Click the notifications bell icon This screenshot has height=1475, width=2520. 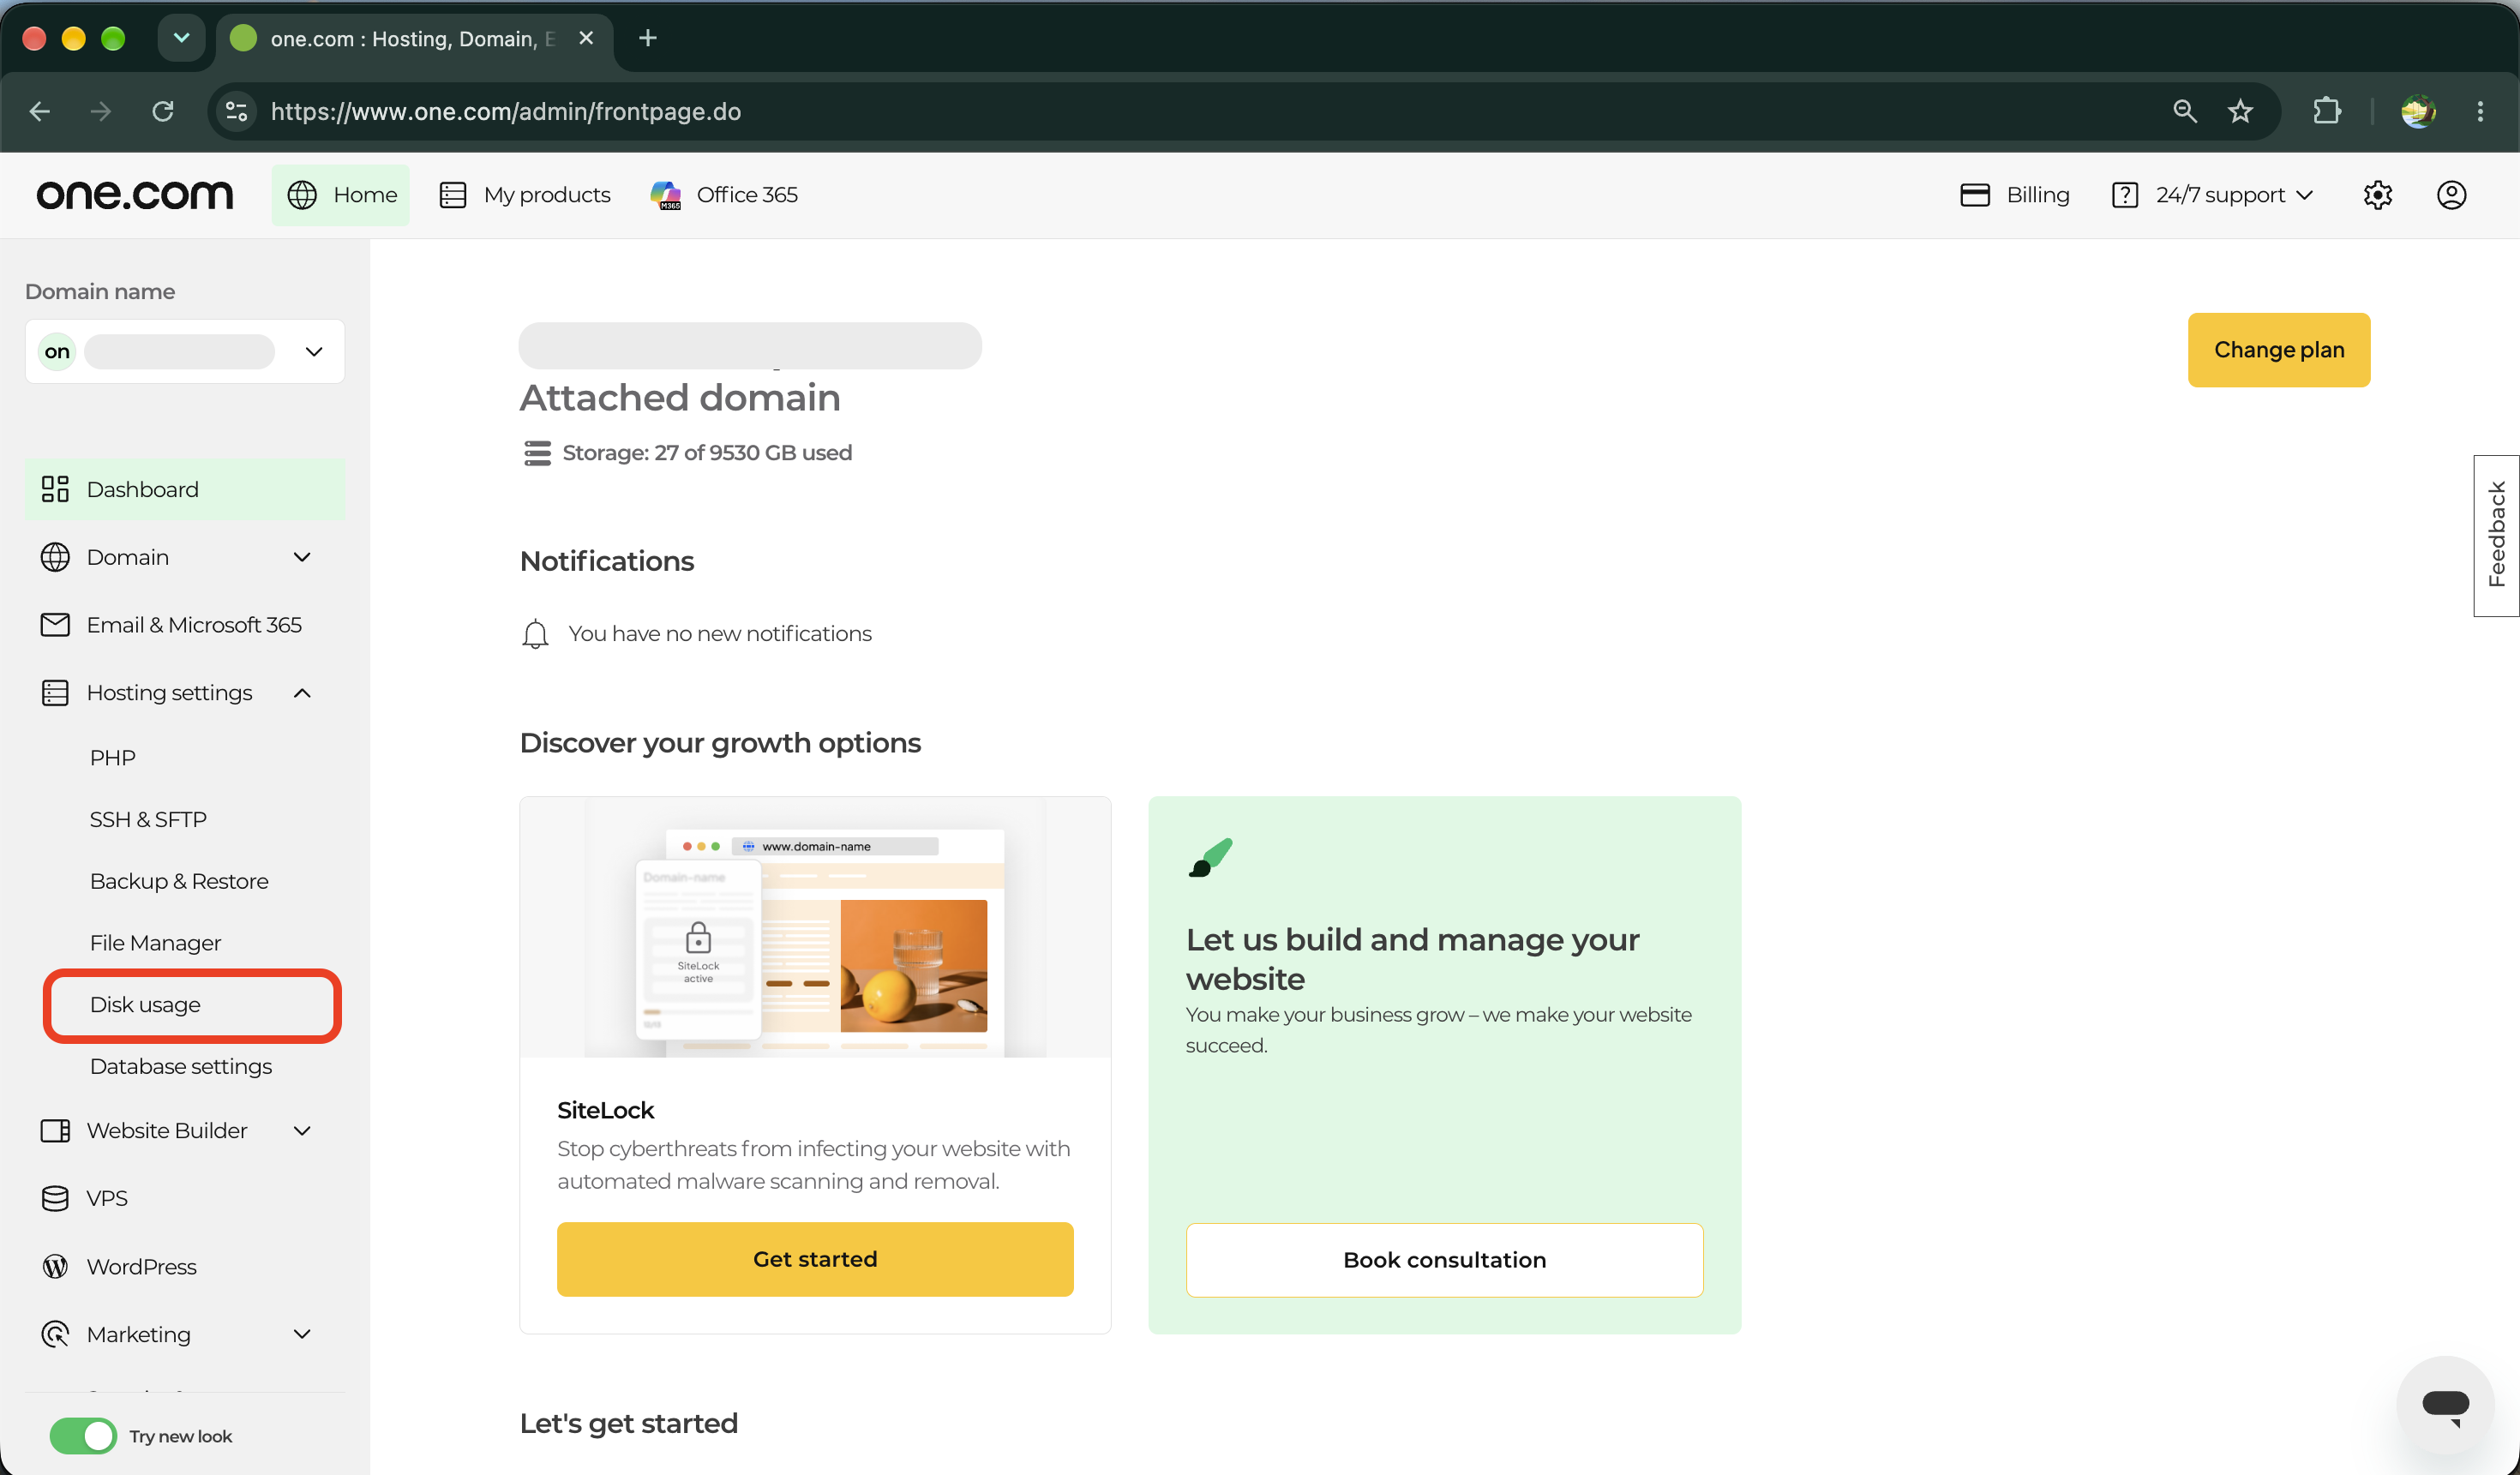535,634
